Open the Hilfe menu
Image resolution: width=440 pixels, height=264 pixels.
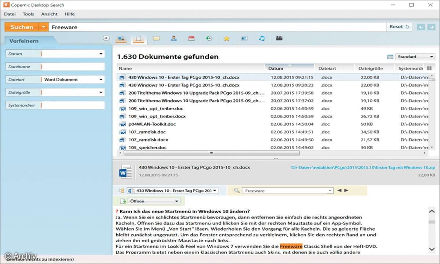click(x=69, y=14)
